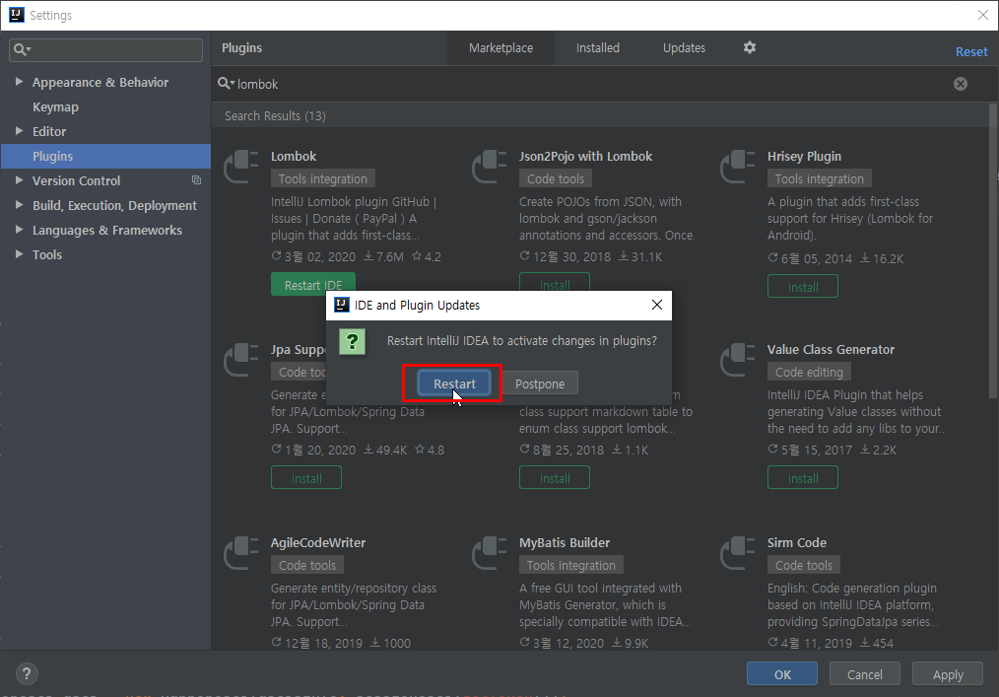Click the question icon in the restart dialog

(x=353, y=342)
